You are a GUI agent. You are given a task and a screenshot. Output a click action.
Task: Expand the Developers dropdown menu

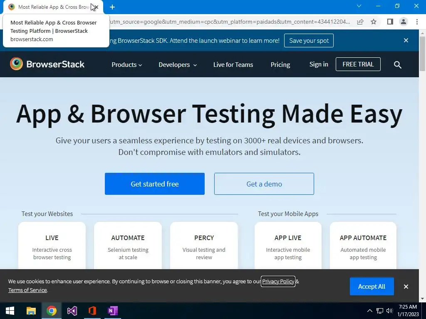178,64
